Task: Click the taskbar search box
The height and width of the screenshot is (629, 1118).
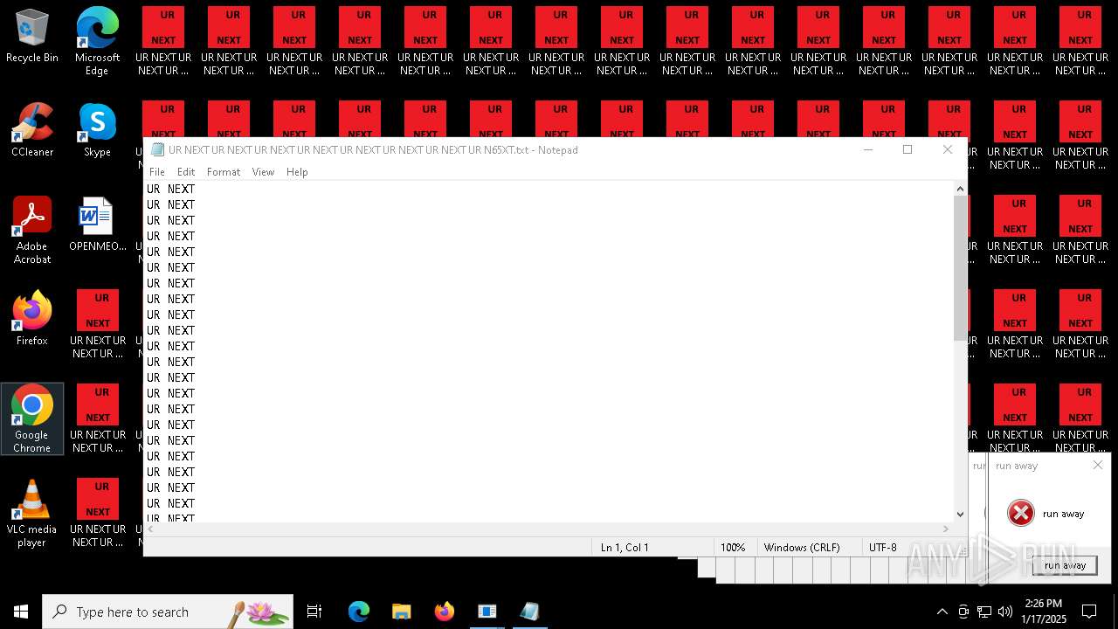Action: click(168, 612)
